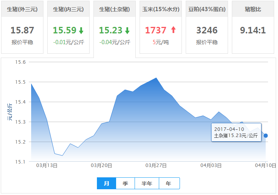
Task: Switch to the 玉米(15%水分) tab
Action: point(161,9)
